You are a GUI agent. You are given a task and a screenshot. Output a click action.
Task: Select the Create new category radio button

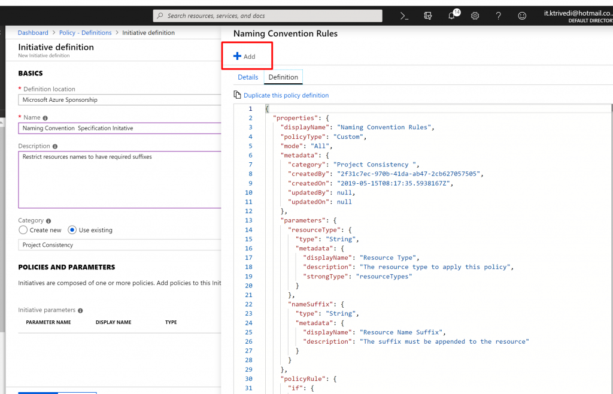(23, 230)
